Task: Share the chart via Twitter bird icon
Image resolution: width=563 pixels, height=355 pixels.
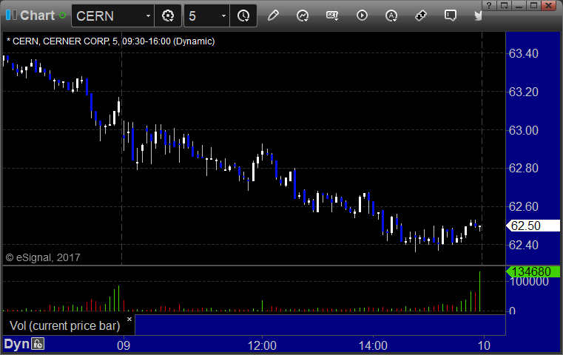Action: [478, 16]
